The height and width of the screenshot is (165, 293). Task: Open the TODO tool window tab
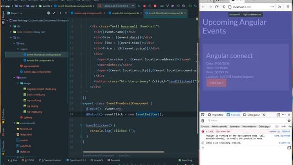[28, 160]
